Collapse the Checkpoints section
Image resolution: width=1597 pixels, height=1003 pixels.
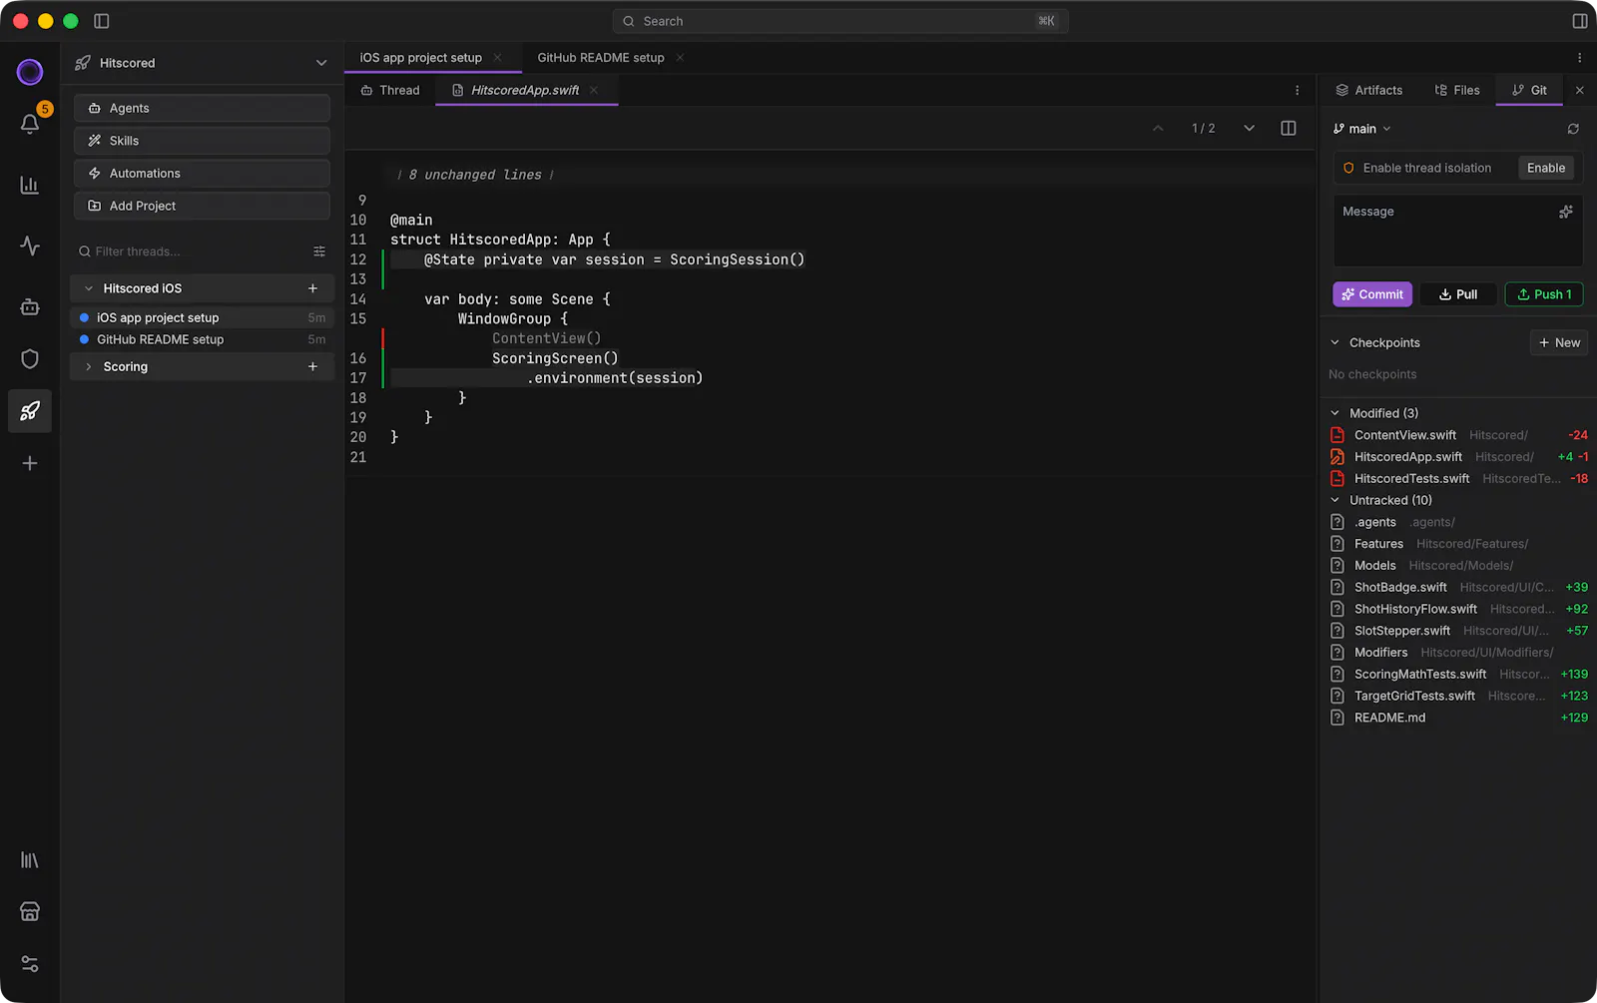tap(1335, 342)
